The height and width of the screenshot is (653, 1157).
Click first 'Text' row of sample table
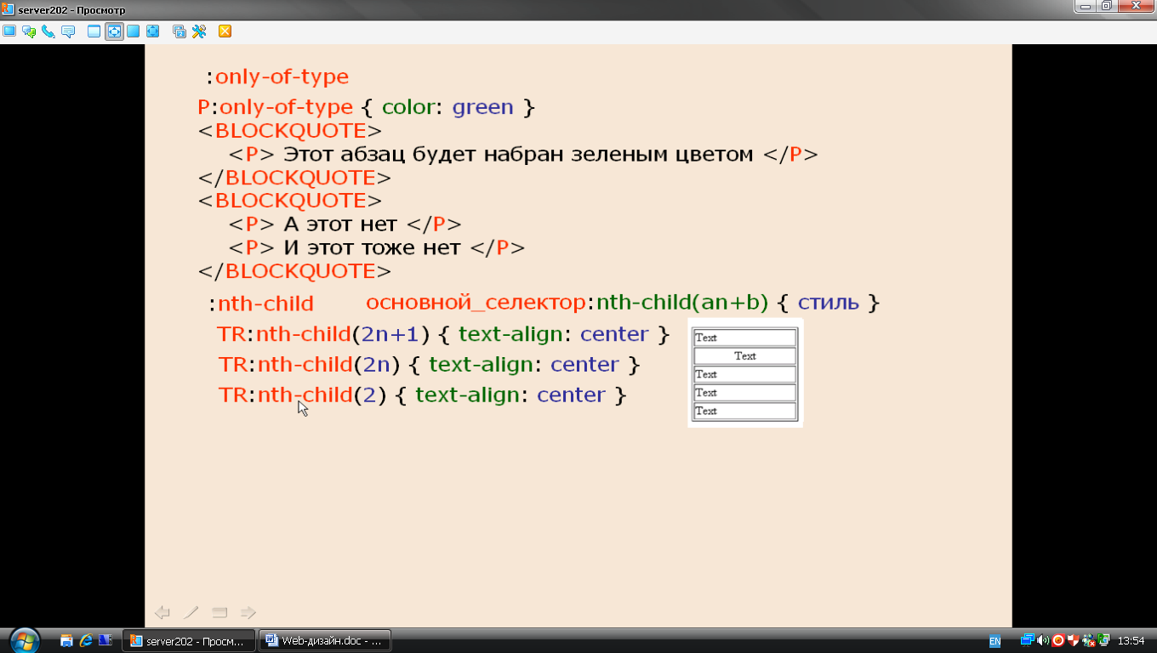click(x=745, y=338)
